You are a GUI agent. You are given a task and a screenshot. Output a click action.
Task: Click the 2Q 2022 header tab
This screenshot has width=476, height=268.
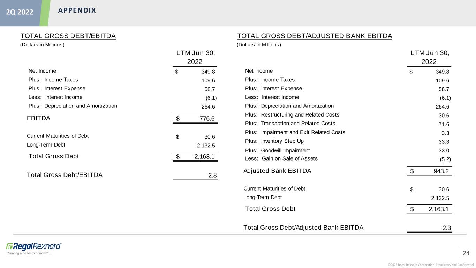coord(20,12)
